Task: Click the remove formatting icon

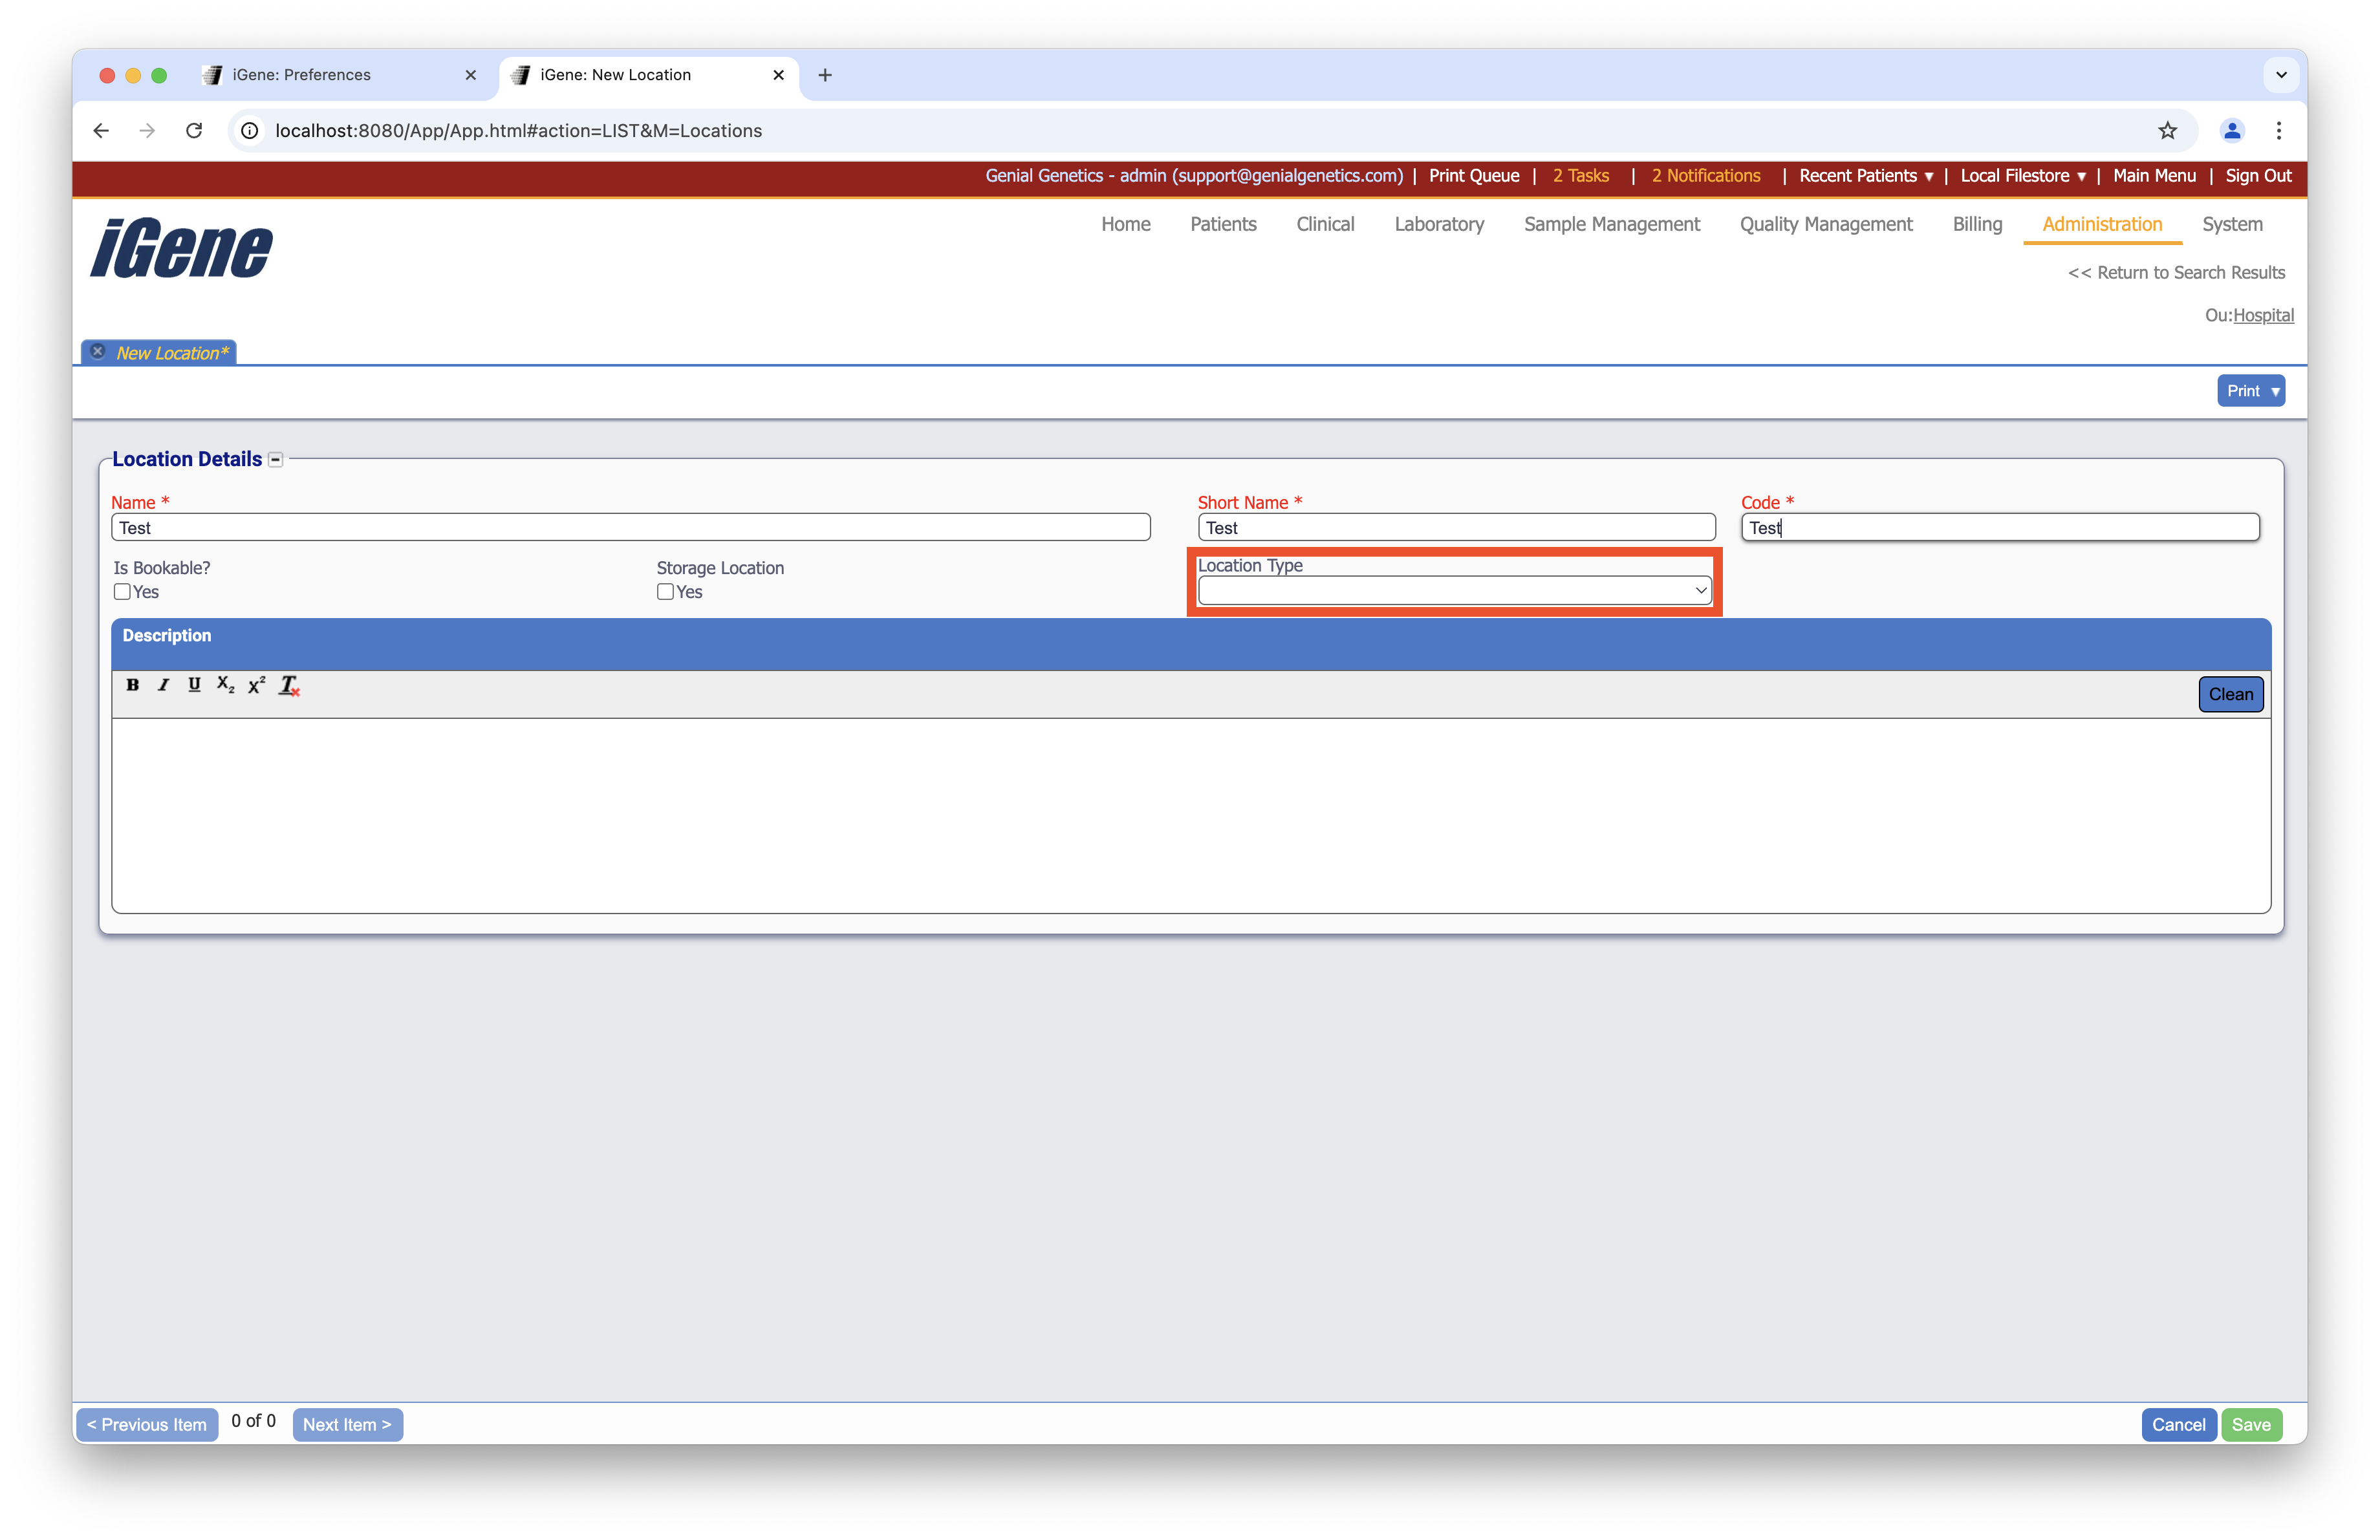Action: [x=289, y=685]
